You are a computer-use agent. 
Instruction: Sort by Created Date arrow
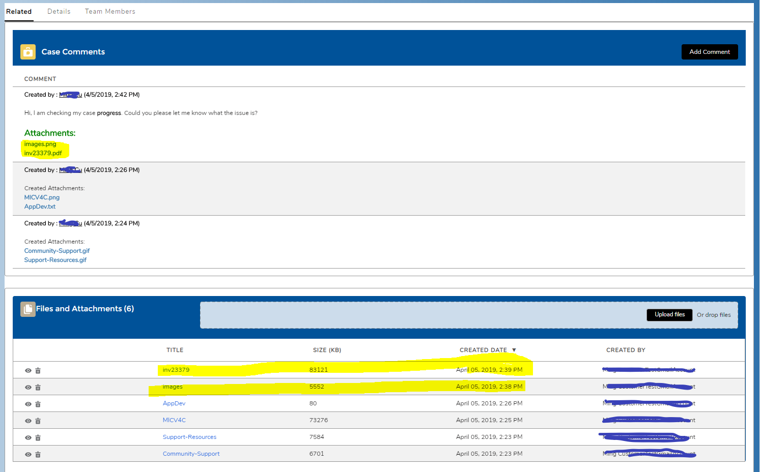pos(514,350)
